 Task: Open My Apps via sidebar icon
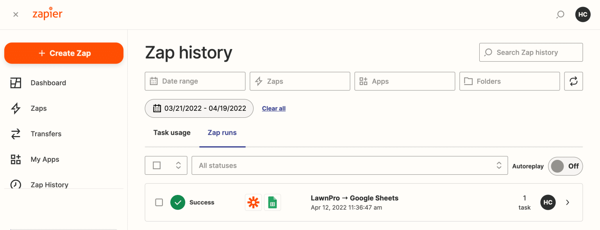[16, 159]
